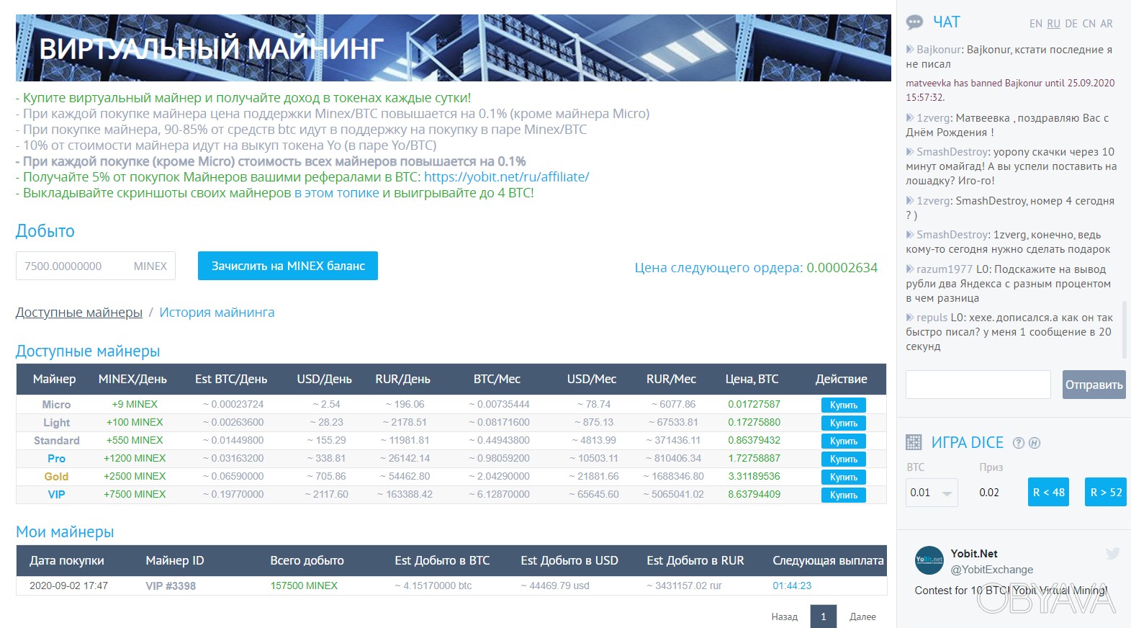Buy the VIP miner
Viewport: 1131px width, 628px height.
[x=843, y=495]
